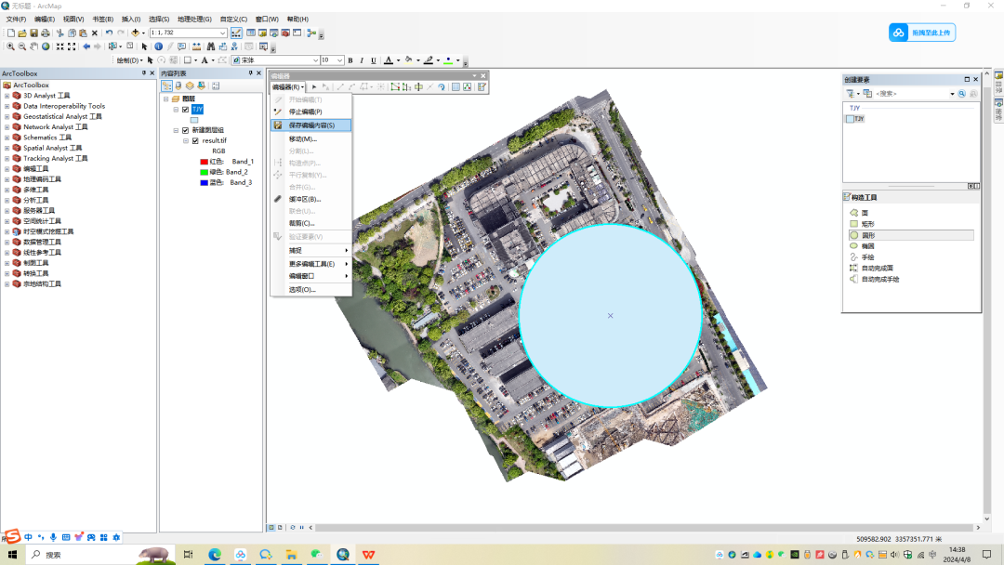Open the Attributes window from Editor toolbar
The height and width of the screenshot is (565, 1004).
point(456,87)
